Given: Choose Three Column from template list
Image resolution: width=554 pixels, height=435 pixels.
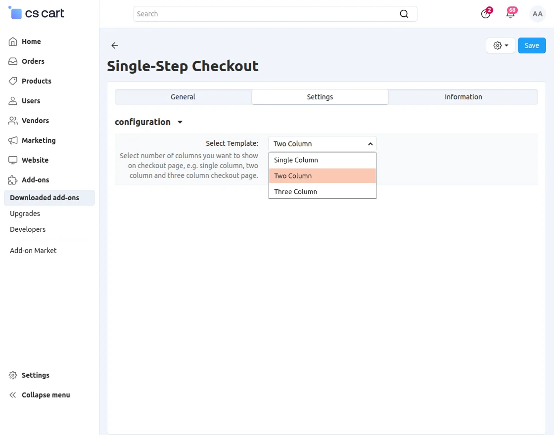Looking at the screenshot, I should coord(295,191).
